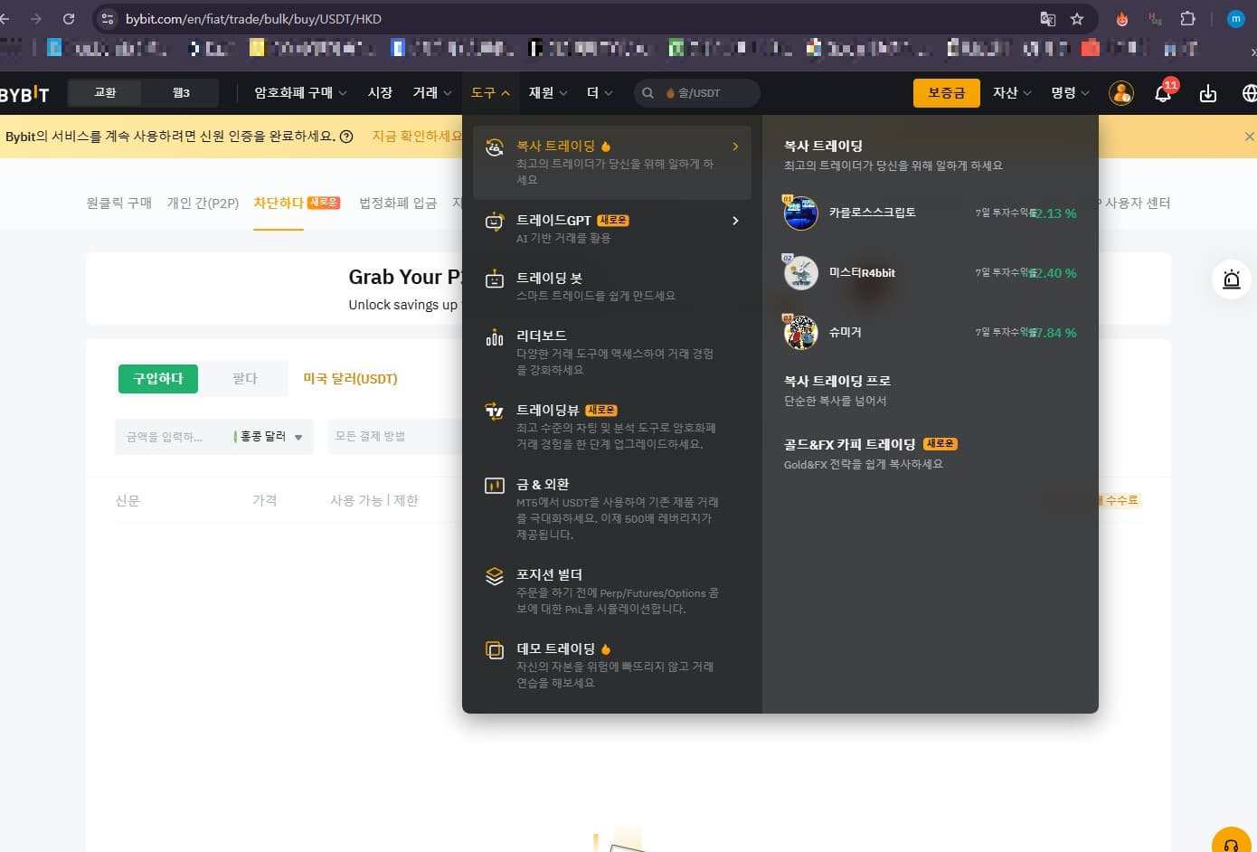Image resolution: width=1257 pixels, height=852 pixels.
Task: Select 포지션 빌더 menu entry
Action: click(x=612, y=591)
